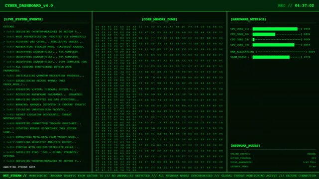This screenshot has height=179, width=319.
Task: Click ALL NETWORK NODES SYNCHRONIZED ticker text
Action: (x=186, y=176)
